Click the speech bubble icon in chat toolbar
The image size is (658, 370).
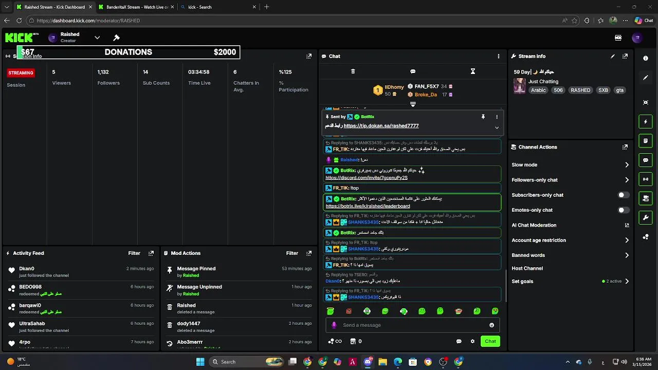(x=413, y=71)
